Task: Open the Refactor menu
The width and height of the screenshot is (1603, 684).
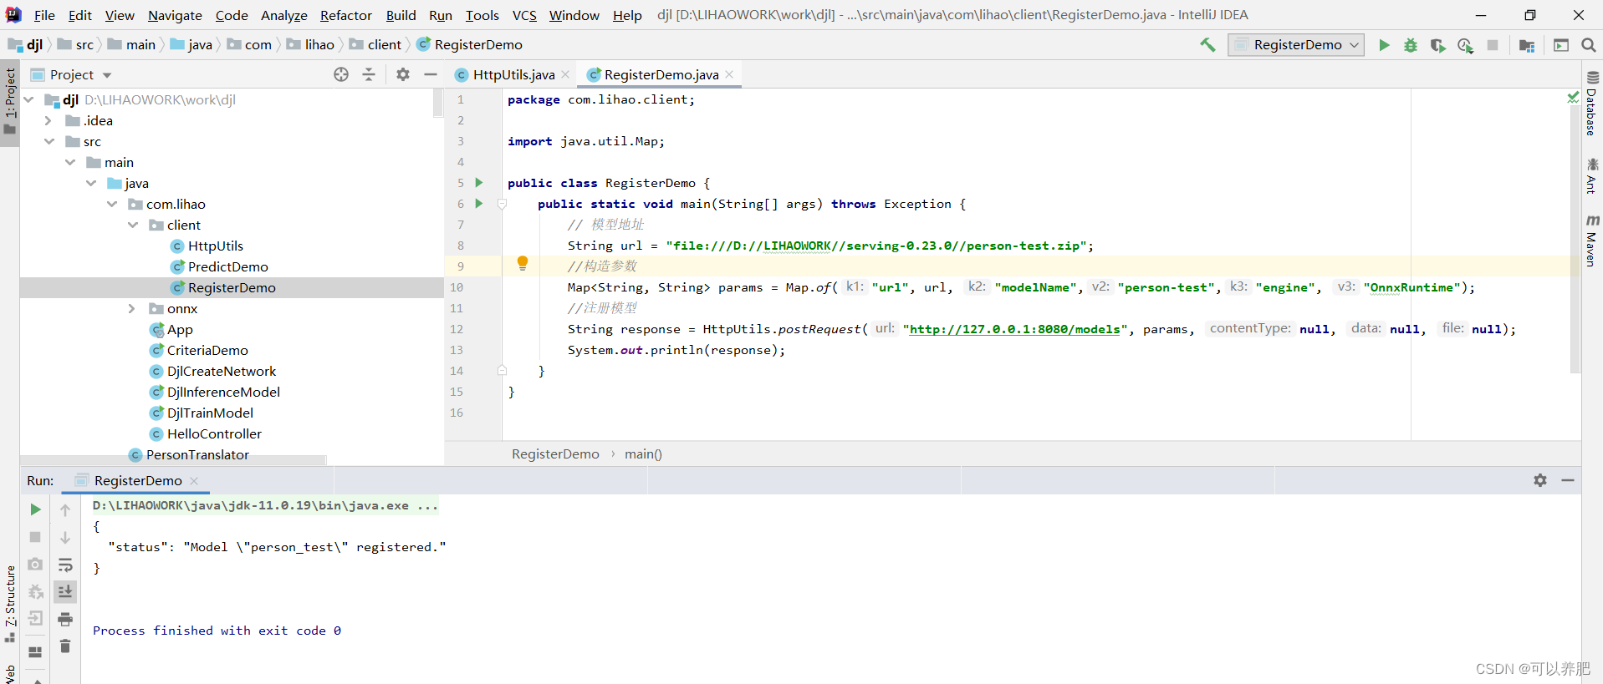Action: [345, 15]
